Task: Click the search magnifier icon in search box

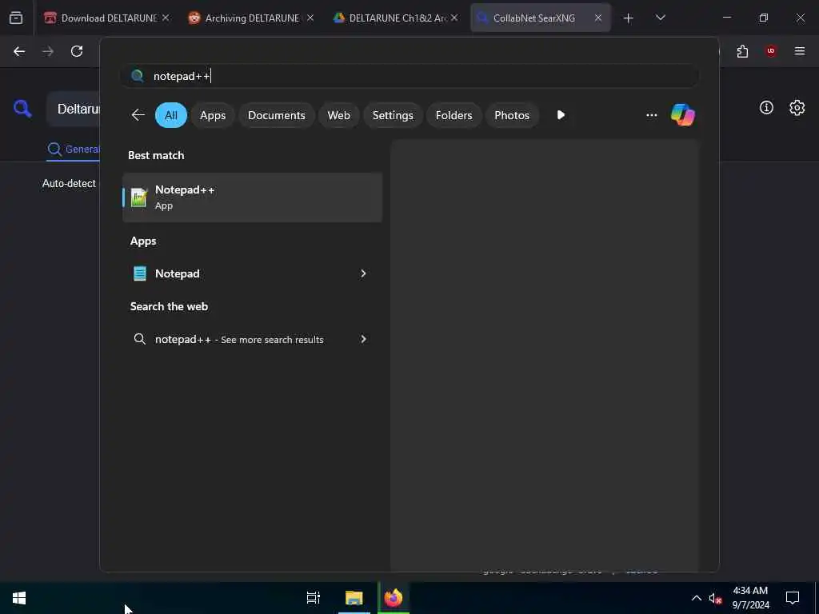Action: pos(138,76)
